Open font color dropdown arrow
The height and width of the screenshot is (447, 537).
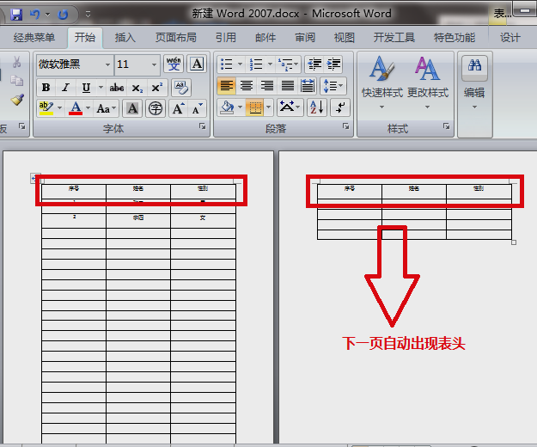pyautogui.click(x=88, y=108)
